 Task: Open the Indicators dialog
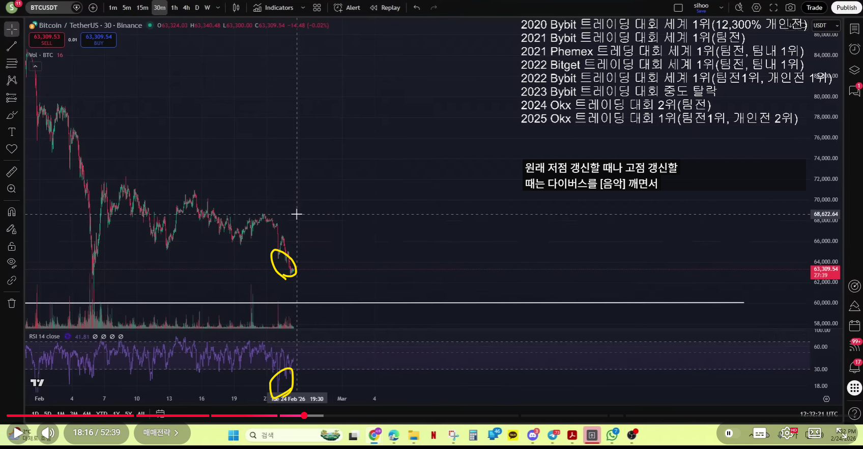tap(273, 8)
